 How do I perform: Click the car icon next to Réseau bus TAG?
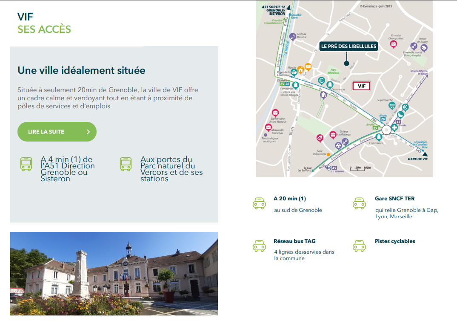pos(259,246)
